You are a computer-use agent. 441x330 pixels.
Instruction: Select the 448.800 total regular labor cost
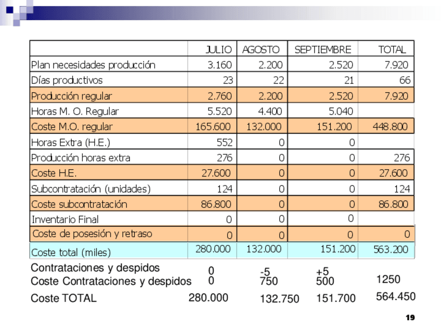point(390,127)
